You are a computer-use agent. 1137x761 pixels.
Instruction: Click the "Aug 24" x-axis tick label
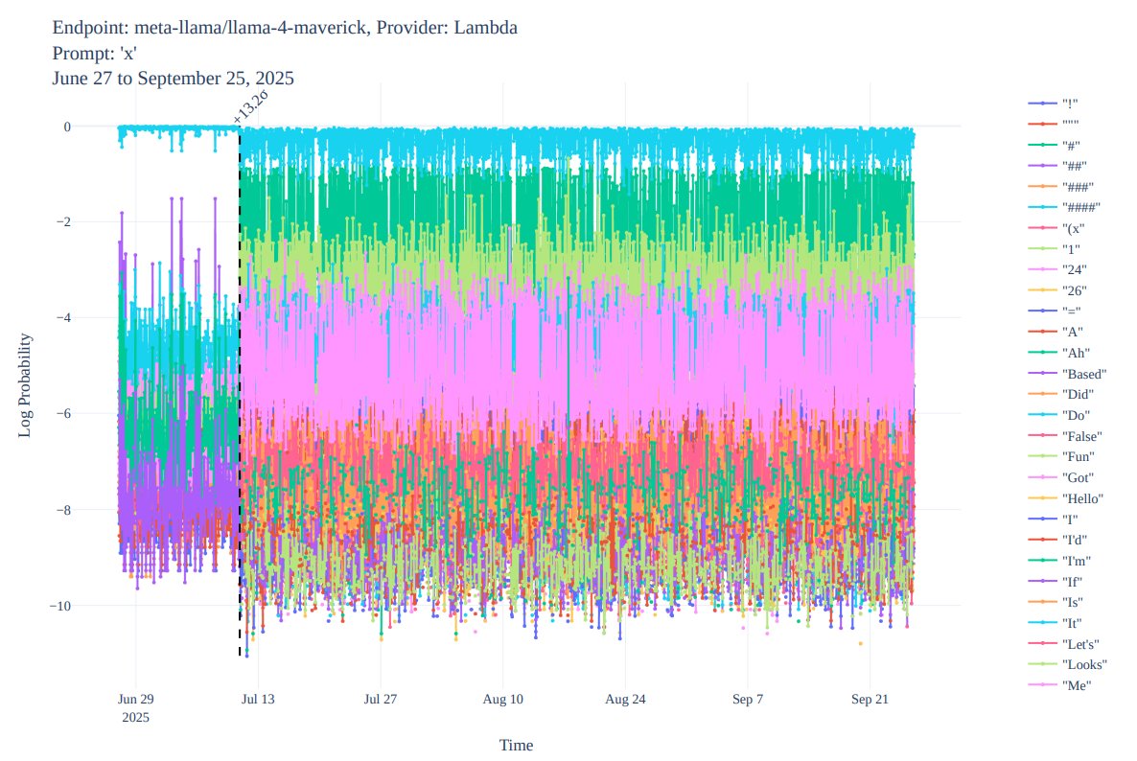(625, 700)
